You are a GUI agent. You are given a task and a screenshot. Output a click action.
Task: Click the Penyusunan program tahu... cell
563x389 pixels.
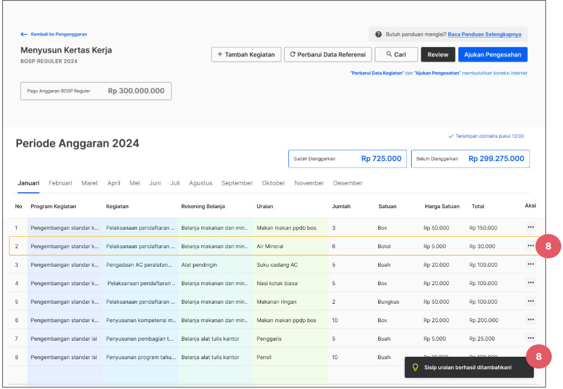click(x=141, y=357)
